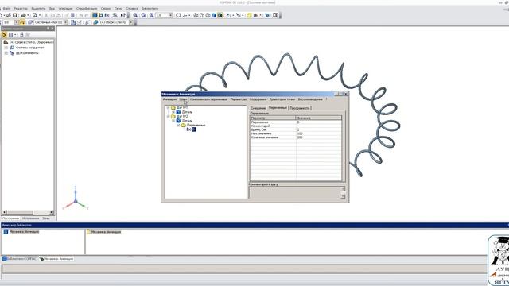The width and height of the screenshot is (509, 286).
Task: Click the Rotate view icon
Action: (x=178, y=15)
